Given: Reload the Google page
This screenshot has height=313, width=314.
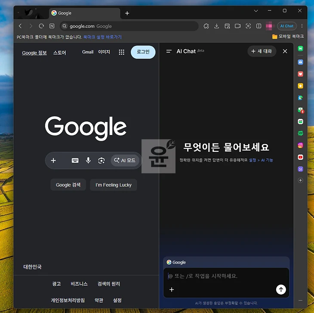Looking at the screenshot, I should [x=41, y=26].
